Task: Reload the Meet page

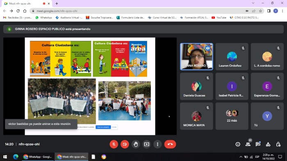Action: point(18,11)
